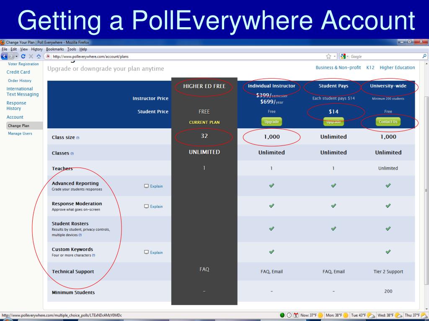
Task: Open the View menu
Action: point(24,49)
